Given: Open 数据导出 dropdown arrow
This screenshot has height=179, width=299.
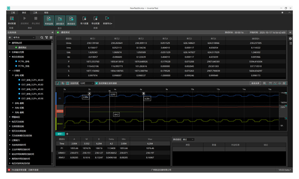Looking at the screenshot, I should (x=112, y=24).
